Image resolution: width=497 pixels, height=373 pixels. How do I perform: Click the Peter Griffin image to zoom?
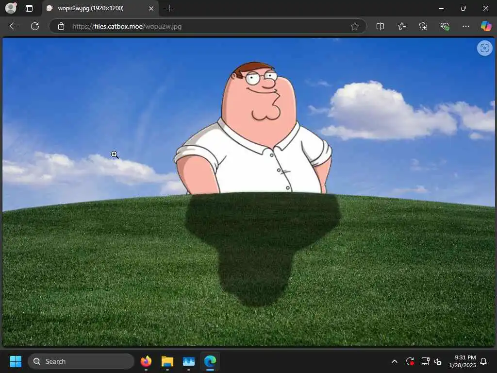[x=248, y=192]
